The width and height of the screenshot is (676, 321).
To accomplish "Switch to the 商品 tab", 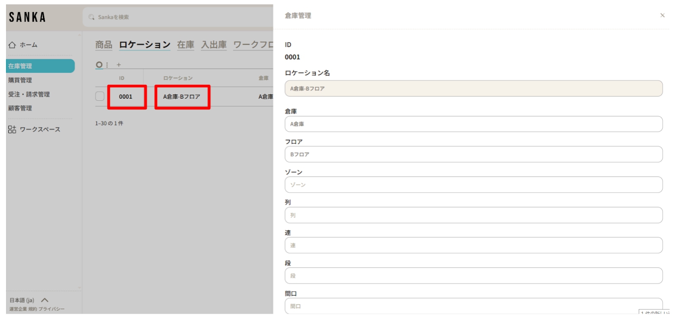I will 103,45.
